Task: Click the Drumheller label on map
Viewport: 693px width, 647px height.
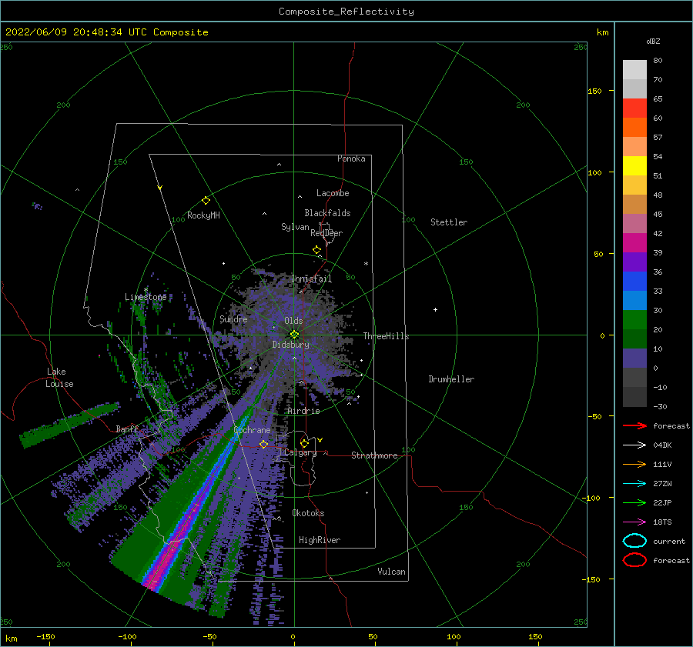Action: tap(451, 379)
